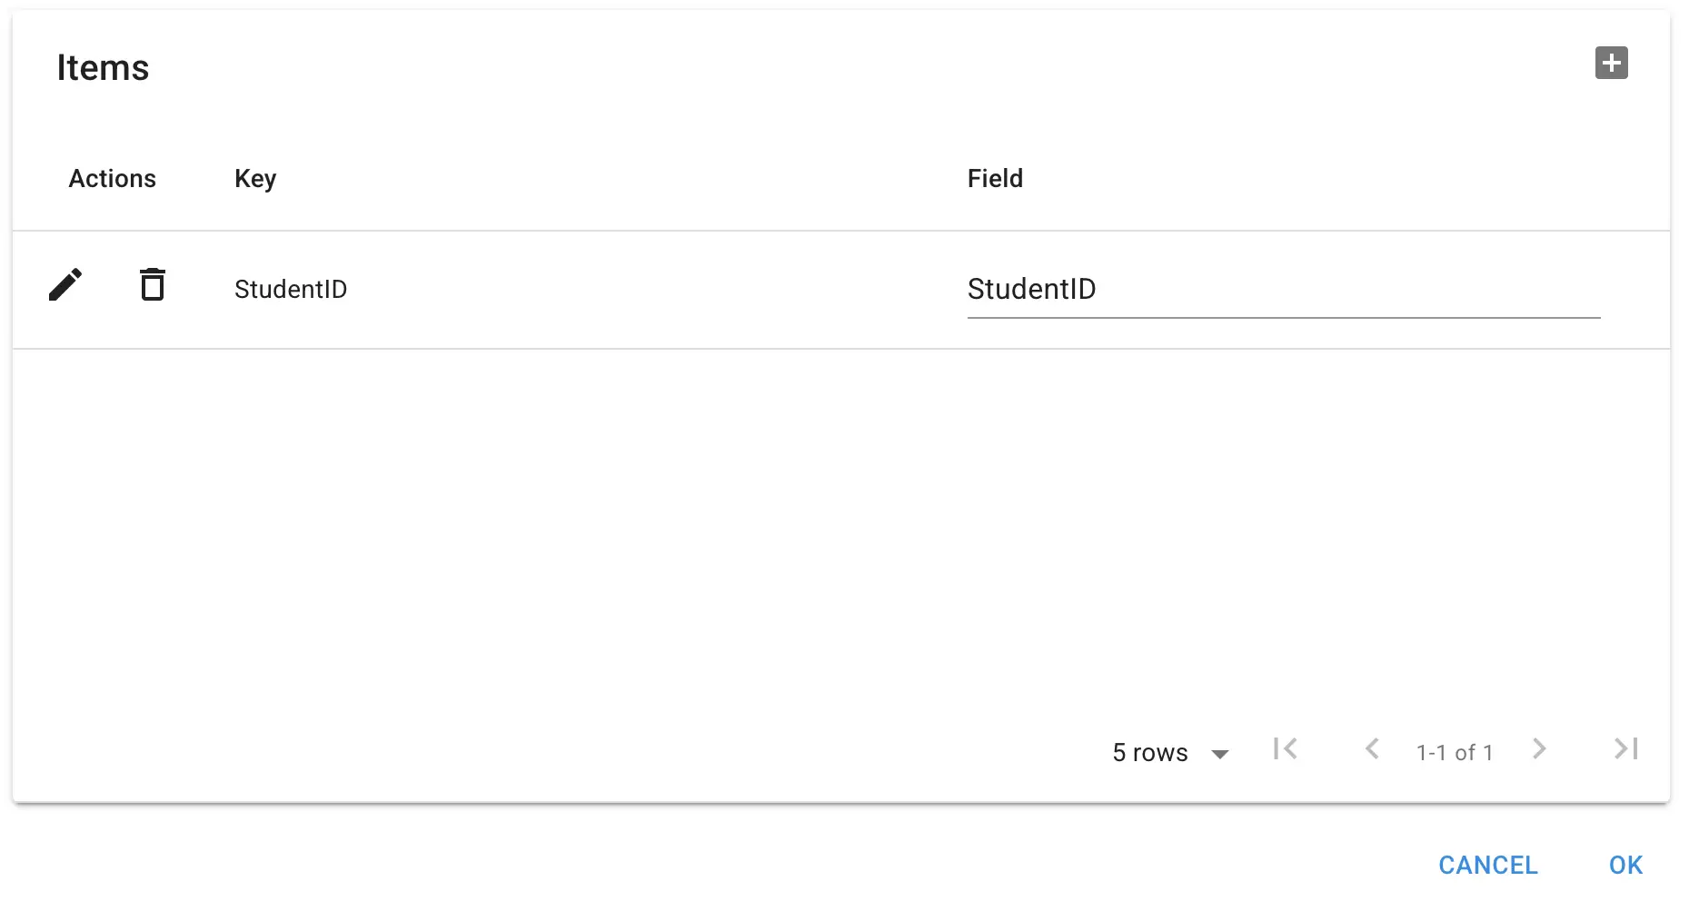
Task: Open the "5 rows" page size dropdown
Action: [1150, 753]
